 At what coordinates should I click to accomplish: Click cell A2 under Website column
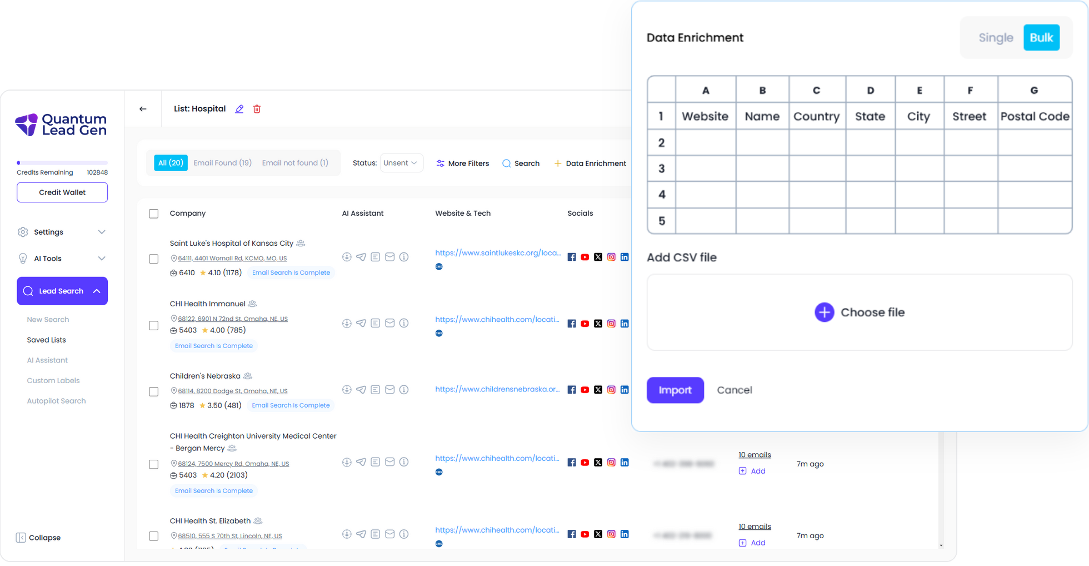pos(706,143)
